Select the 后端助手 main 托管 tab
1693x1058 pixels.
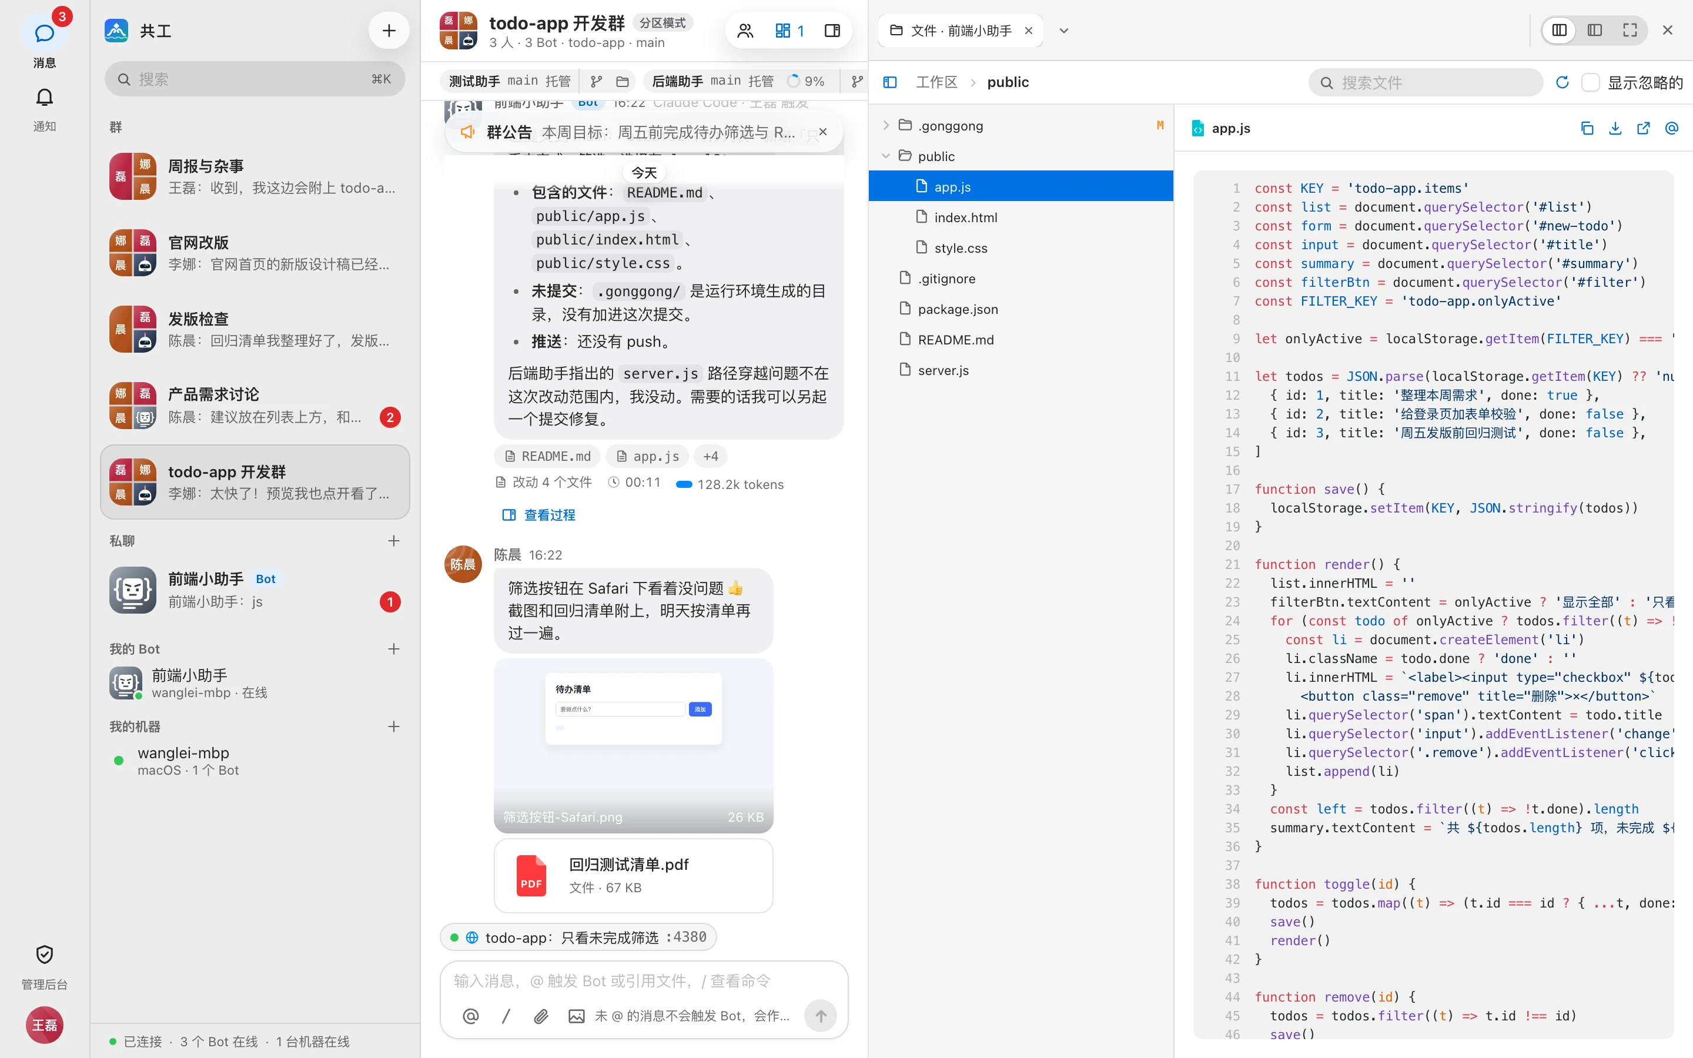(x=712, y=81)
